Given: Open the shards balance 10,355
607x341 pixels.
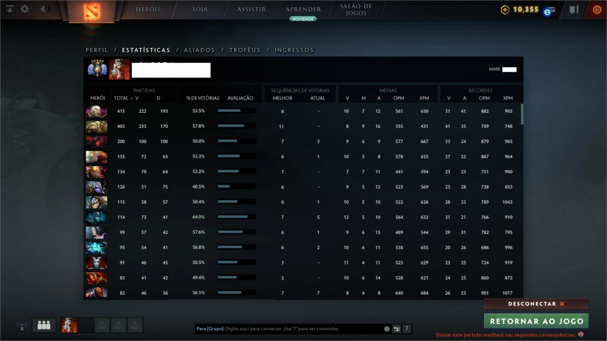Looking at the screenshot, I should point(520,10).
